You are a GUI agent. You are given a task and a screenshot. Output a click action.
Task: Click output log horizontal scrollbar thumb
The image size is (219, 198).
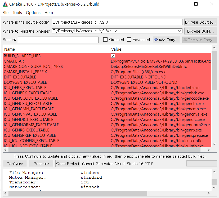click(78, 193)
